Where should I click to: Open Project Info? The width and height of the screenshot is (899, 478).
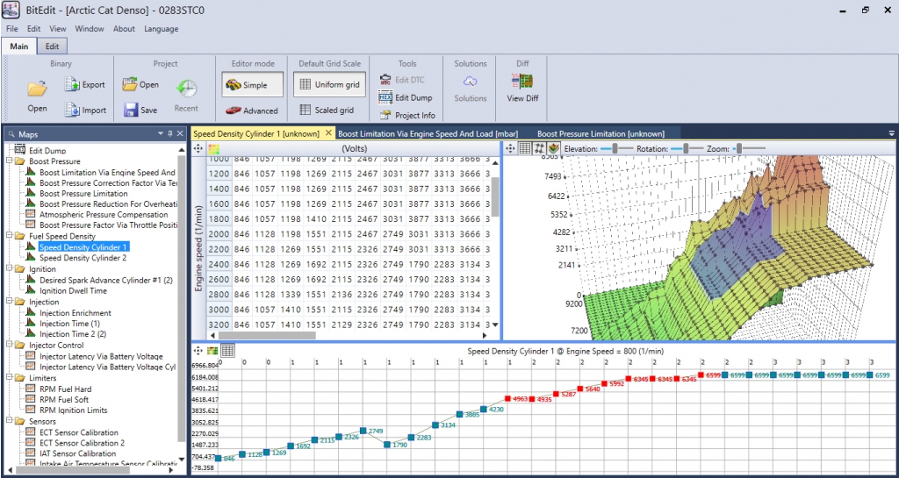pos(407,116)
